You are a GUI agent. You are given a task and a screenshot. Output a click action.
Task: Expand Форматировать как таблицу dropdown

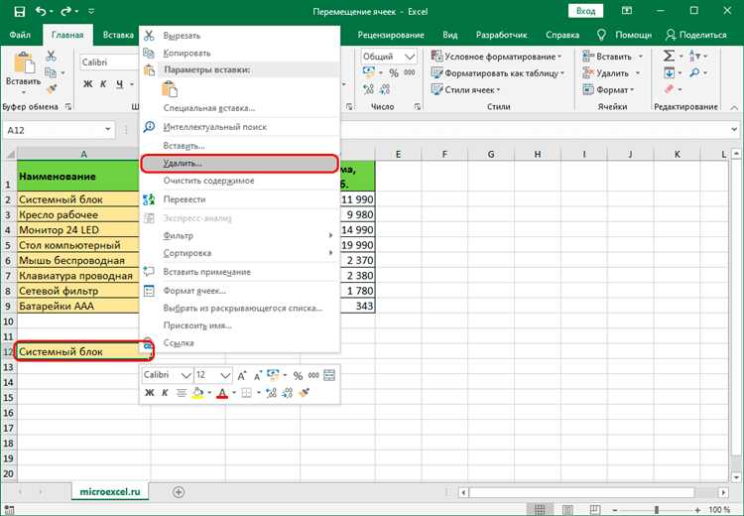(562, 73)
